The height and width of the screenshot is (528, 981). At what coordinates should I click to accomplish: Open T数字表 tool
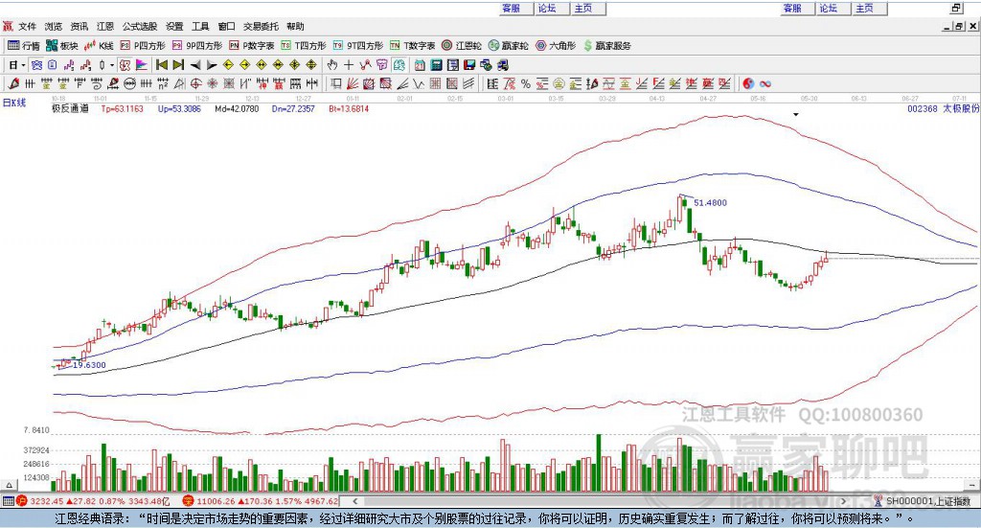click(412, 46)
